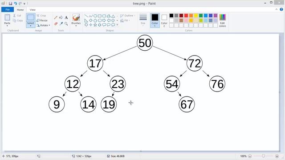Click the node labeled 19 on canvas
The image size is (285, 160).
[x=109, y=104]
